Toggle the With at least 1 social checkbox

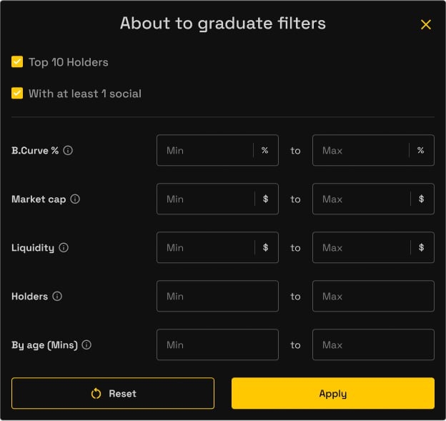pyautogui.click(x=17, y=94)
